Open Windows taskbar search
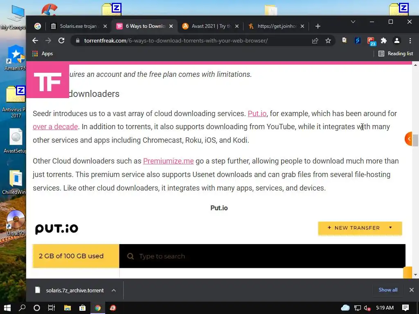419x314 pixels. pos(22,308)
